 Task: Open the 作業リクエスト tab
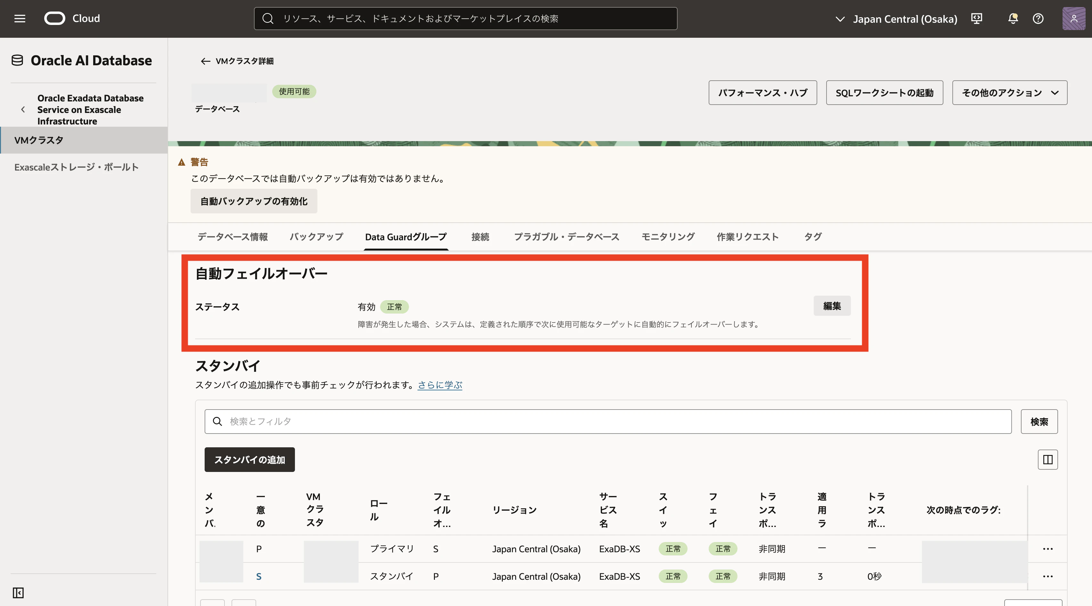click(748, 237)
